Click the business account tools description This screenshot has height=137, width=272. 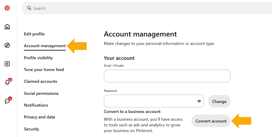point(143,125)
